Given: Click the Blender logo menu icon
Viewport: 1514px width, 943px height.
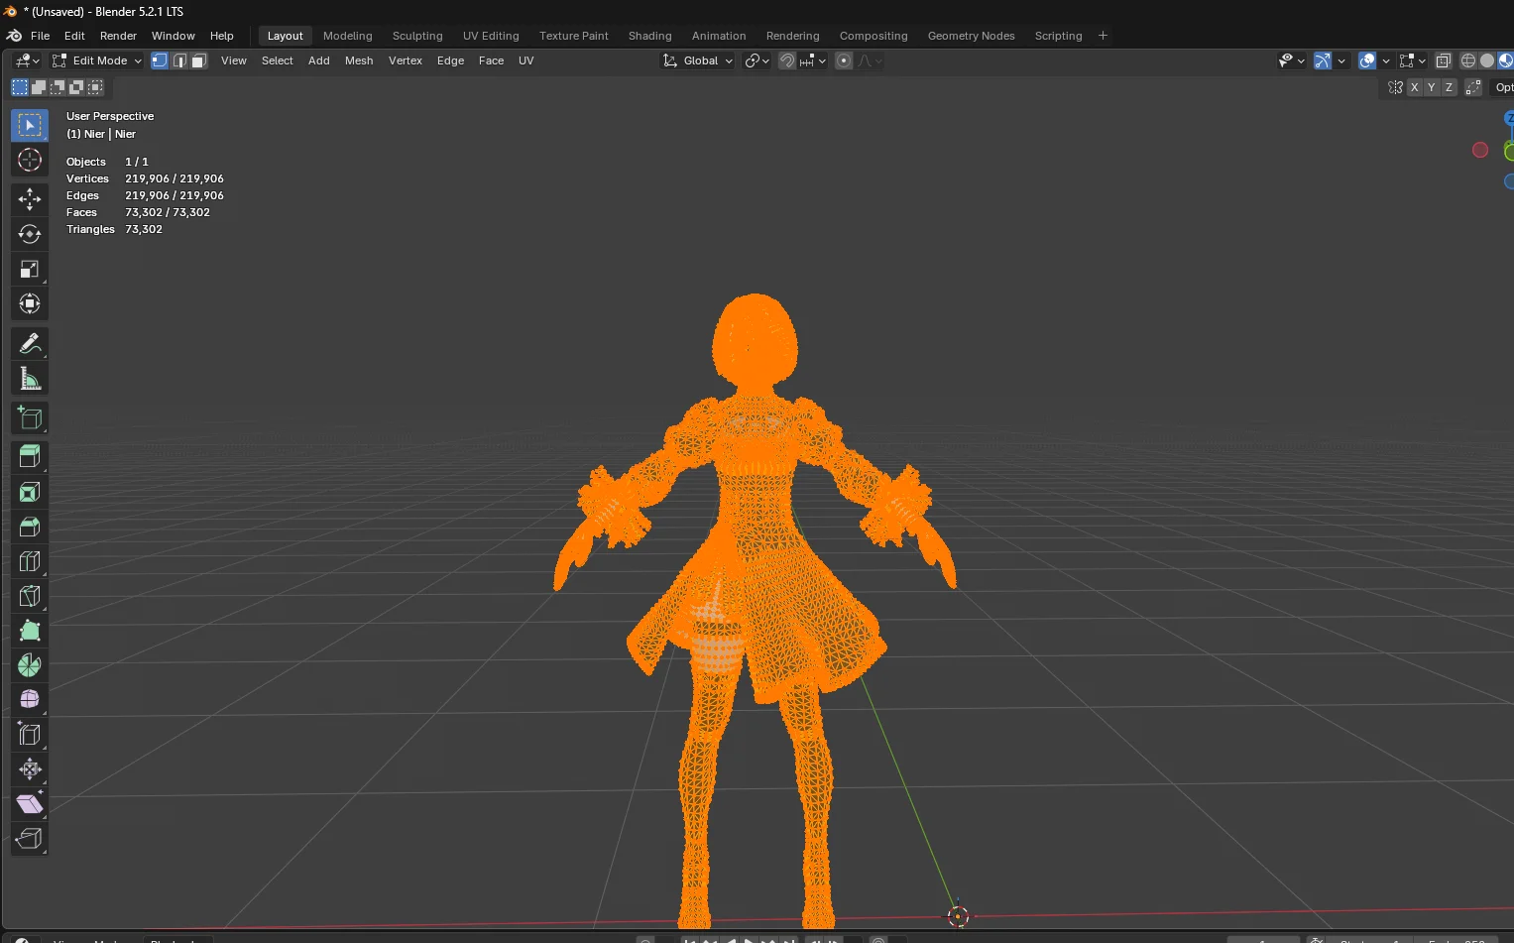Looking at the screenshot, I should (x=14, y=36).
